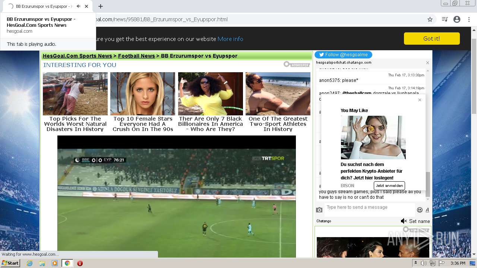Open the network icon in system tray
Screen dimensions: 477x268
pyautogui.click(x=433, y=263)
